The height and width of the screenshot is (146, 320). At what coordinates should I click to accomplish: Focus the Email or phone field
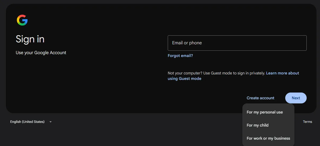[237, 43]
